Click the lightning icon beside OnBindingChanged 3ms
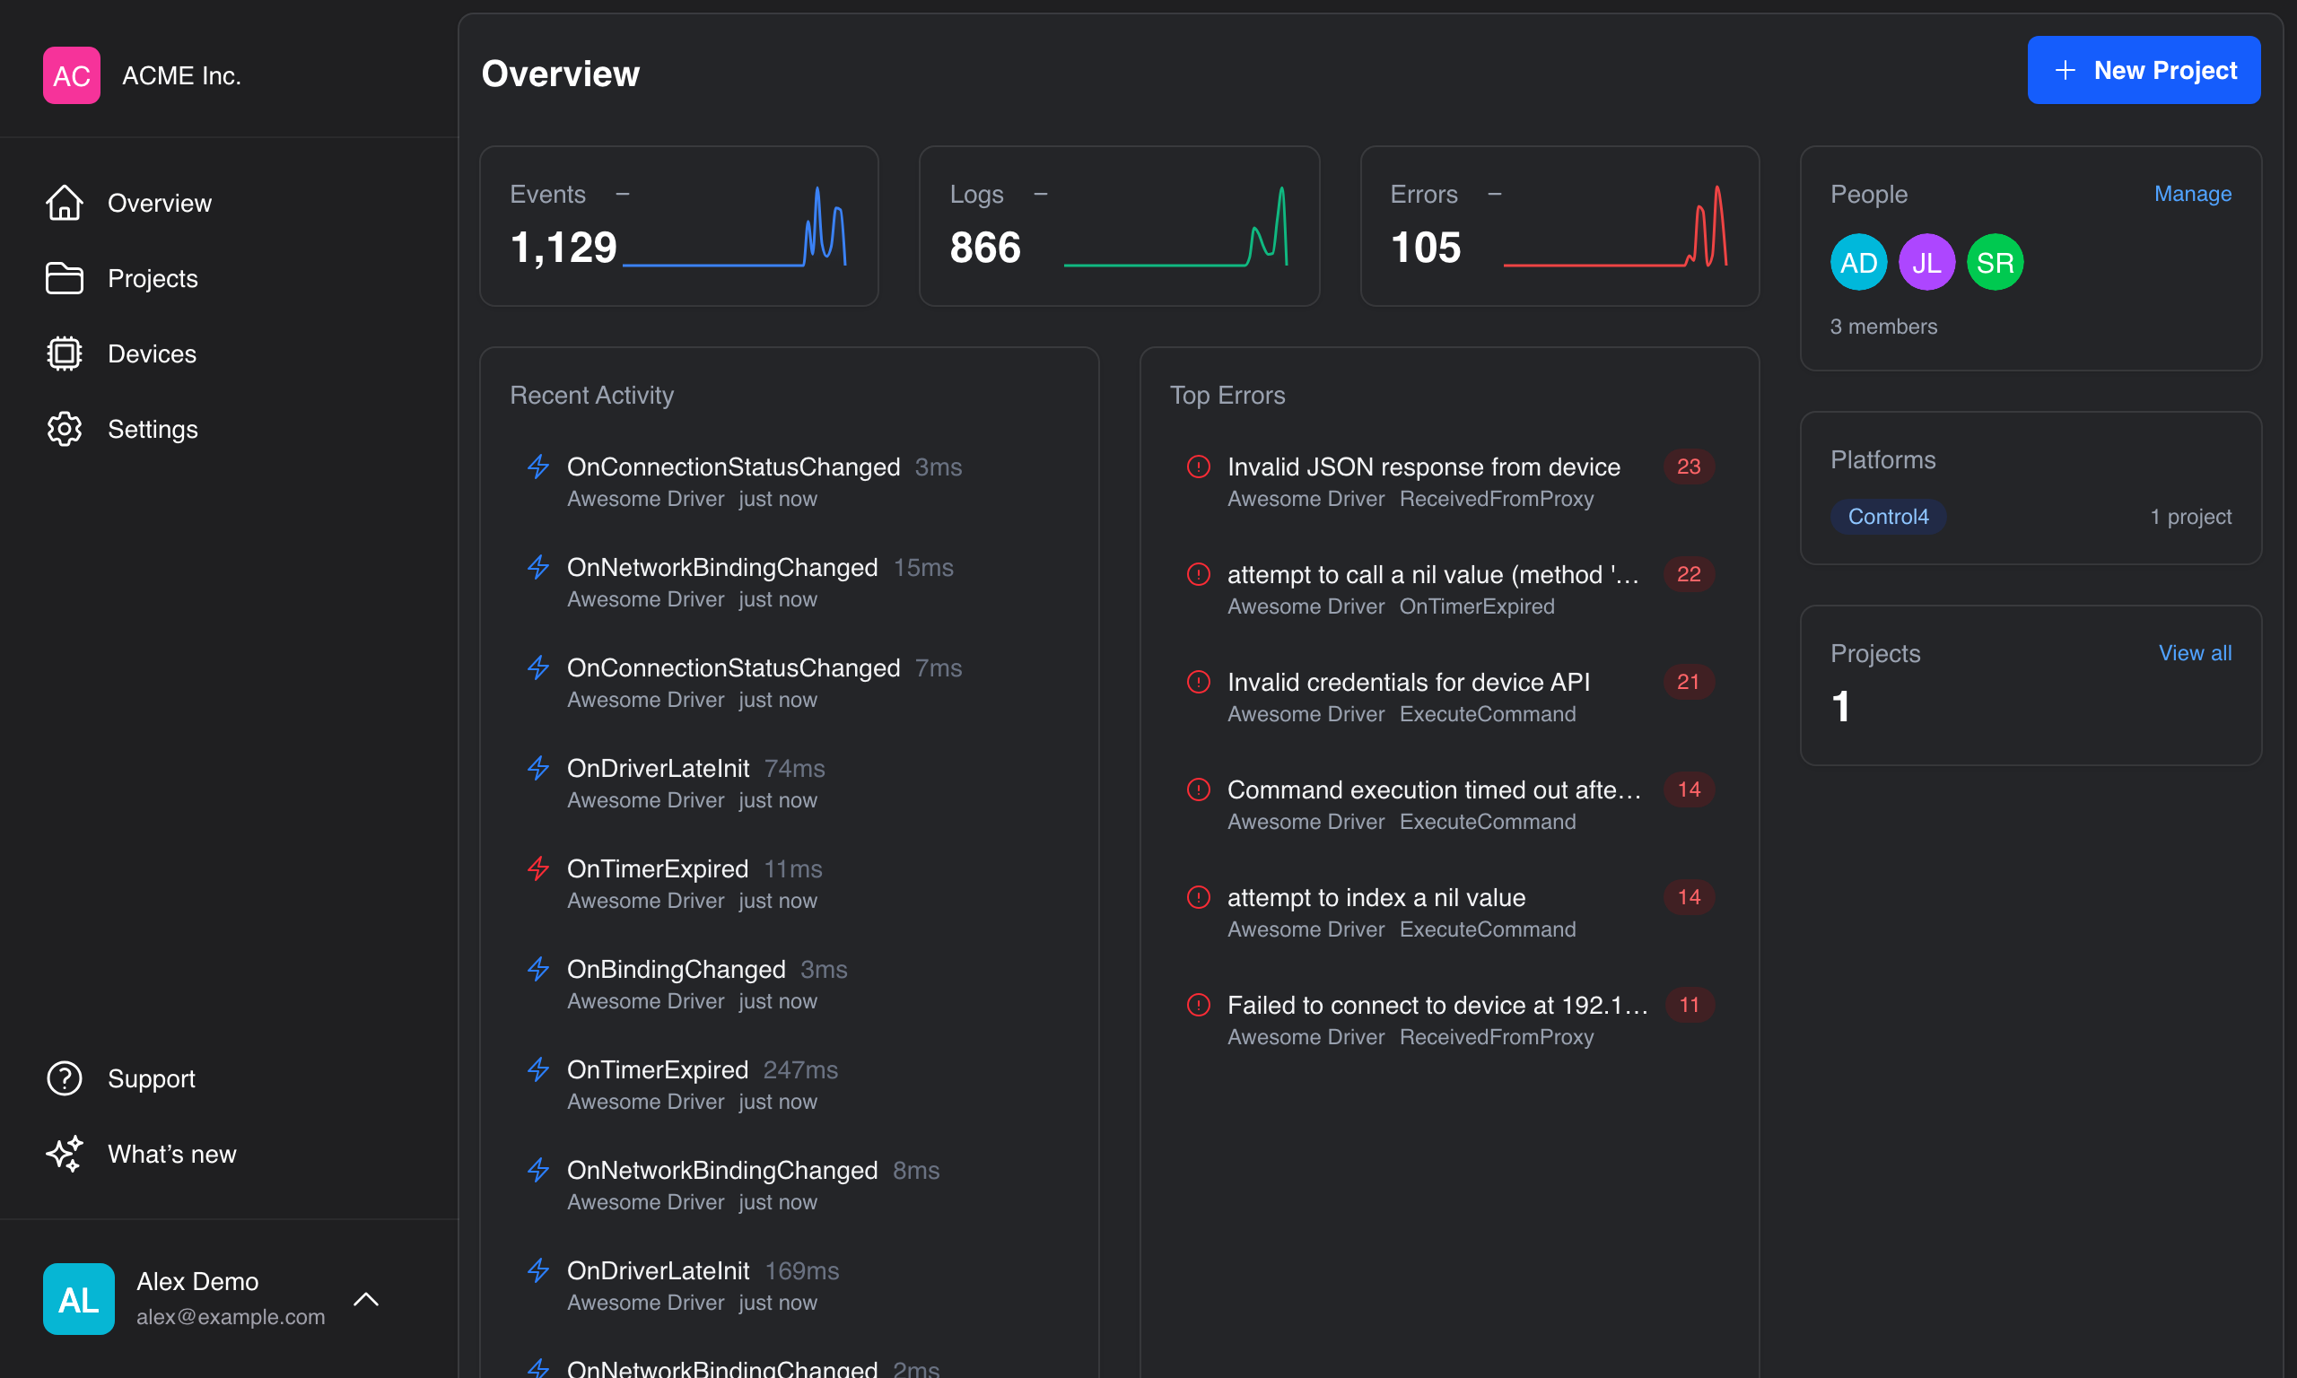Screen dimensions: 2297x1378 [x=538, y=969]
